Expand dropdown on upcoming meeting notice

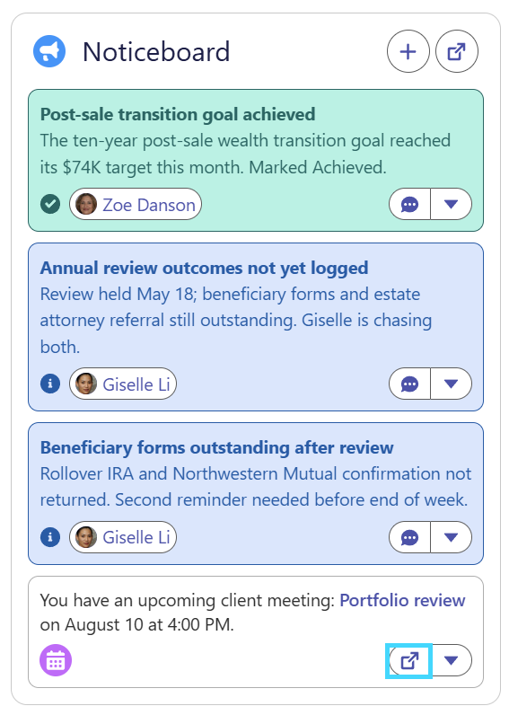pos(452,660)
